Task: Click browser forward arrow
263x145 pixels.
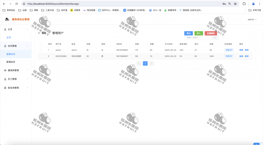Action: [10, 4]
